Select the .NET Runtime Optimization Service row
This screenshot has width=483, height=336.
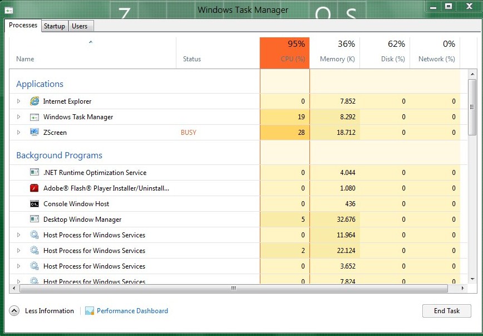238,173
